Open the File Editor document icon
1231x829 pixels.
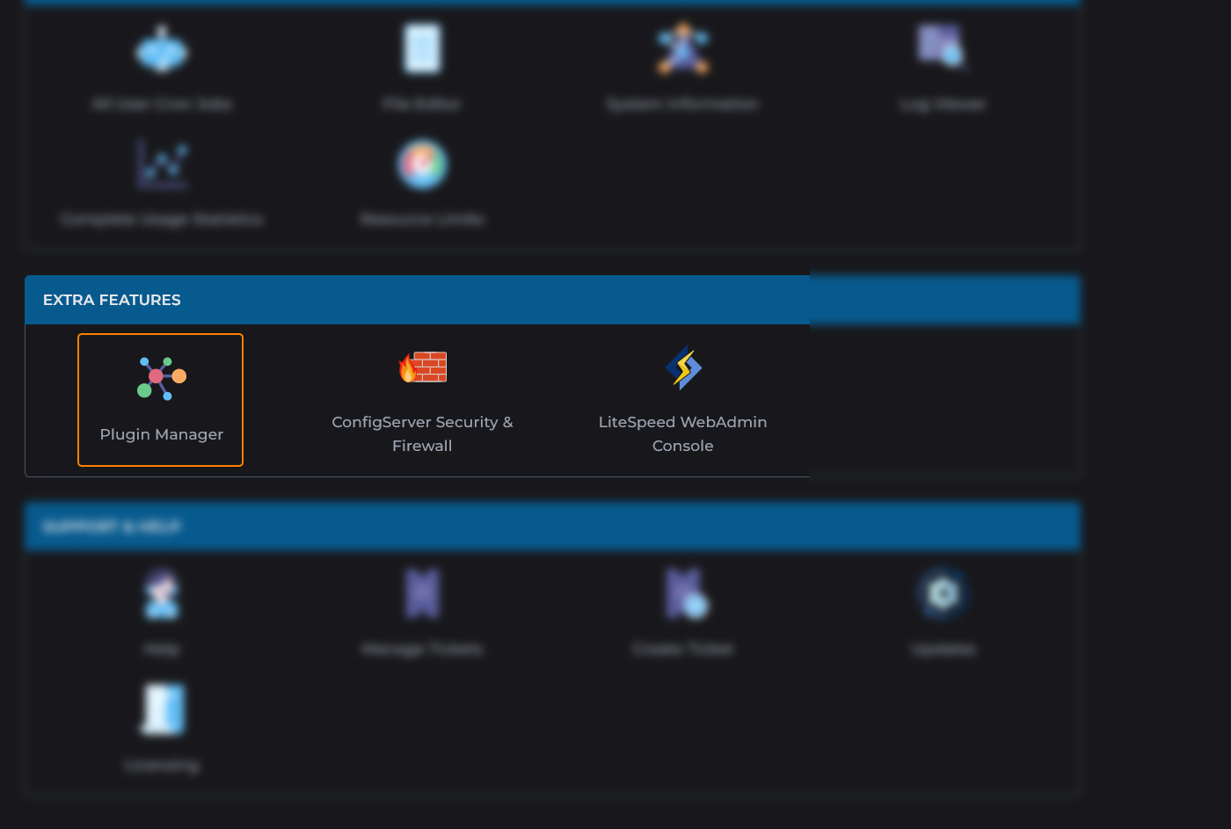(422, 48)
